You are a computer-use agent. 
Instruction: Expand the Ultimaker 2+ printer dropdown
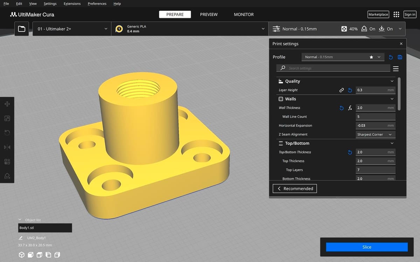(72, 29)
